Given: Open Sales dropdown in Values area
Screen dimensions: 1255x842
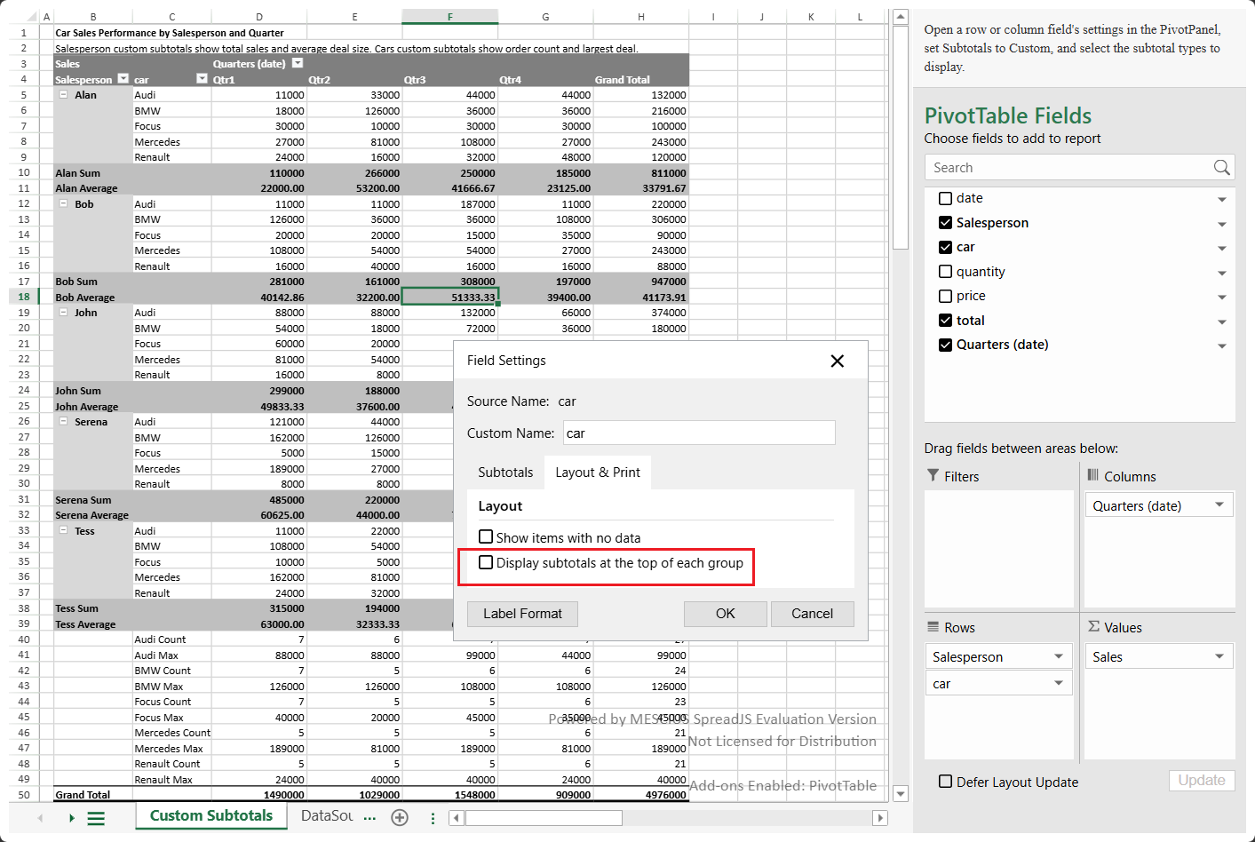Looking at the screenshot, I should pos(1219,656).
